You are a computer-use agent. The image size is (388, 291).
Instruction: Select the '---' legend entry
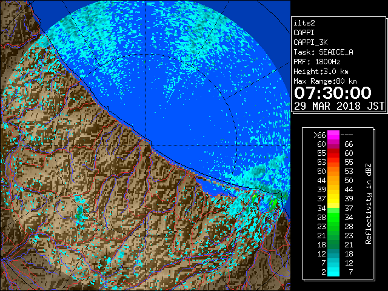347,135
